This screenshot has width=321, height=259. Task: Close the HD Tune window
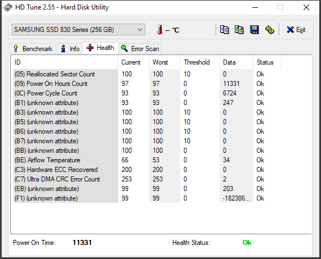coord(306,7)
